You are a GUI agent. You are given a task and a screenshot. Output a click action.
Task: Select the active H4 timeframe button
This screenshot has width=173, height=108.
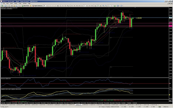click(84, 6)
